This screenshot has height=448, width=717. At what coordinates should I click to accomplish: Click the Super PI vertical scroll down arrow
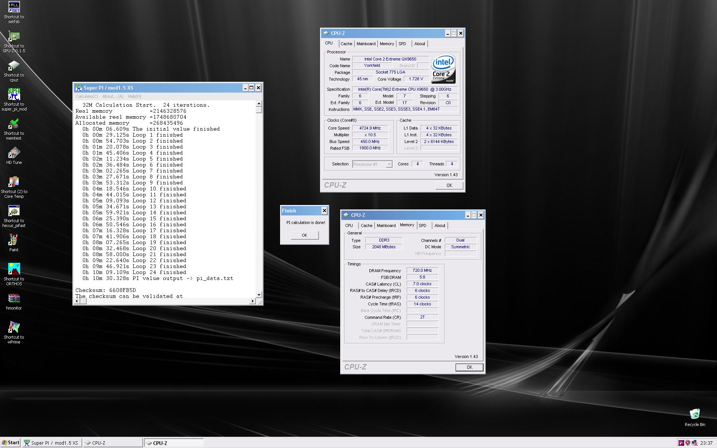(x=259, y=295)
